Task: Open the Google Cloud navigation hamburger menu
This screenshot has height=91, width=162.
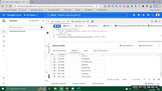Action: tap(4, 15)
